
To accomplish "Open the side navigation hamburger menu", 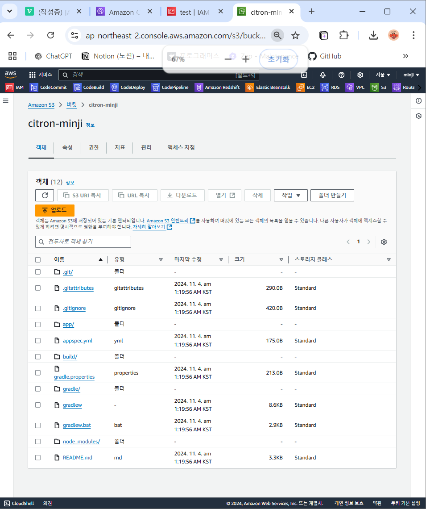I will pyautogui.click(x=5, y=101).
